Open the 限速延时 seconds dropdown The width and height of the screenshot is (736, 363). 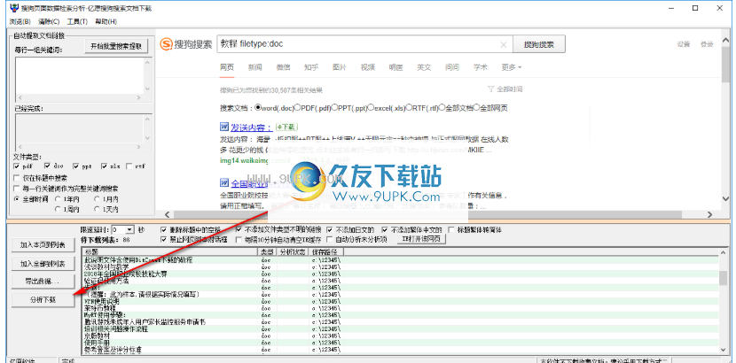click(x=130, y=230)
